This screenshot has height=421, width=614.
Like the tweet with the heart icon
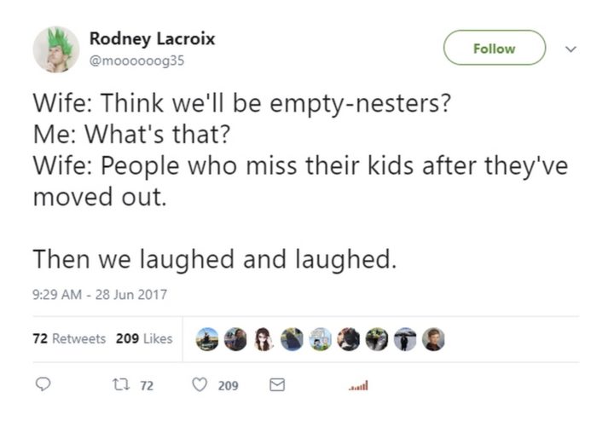point(200,386)
